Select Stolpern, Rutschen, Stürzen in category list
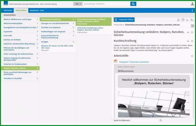Screen dimensions: 196x126 (20, 68)
